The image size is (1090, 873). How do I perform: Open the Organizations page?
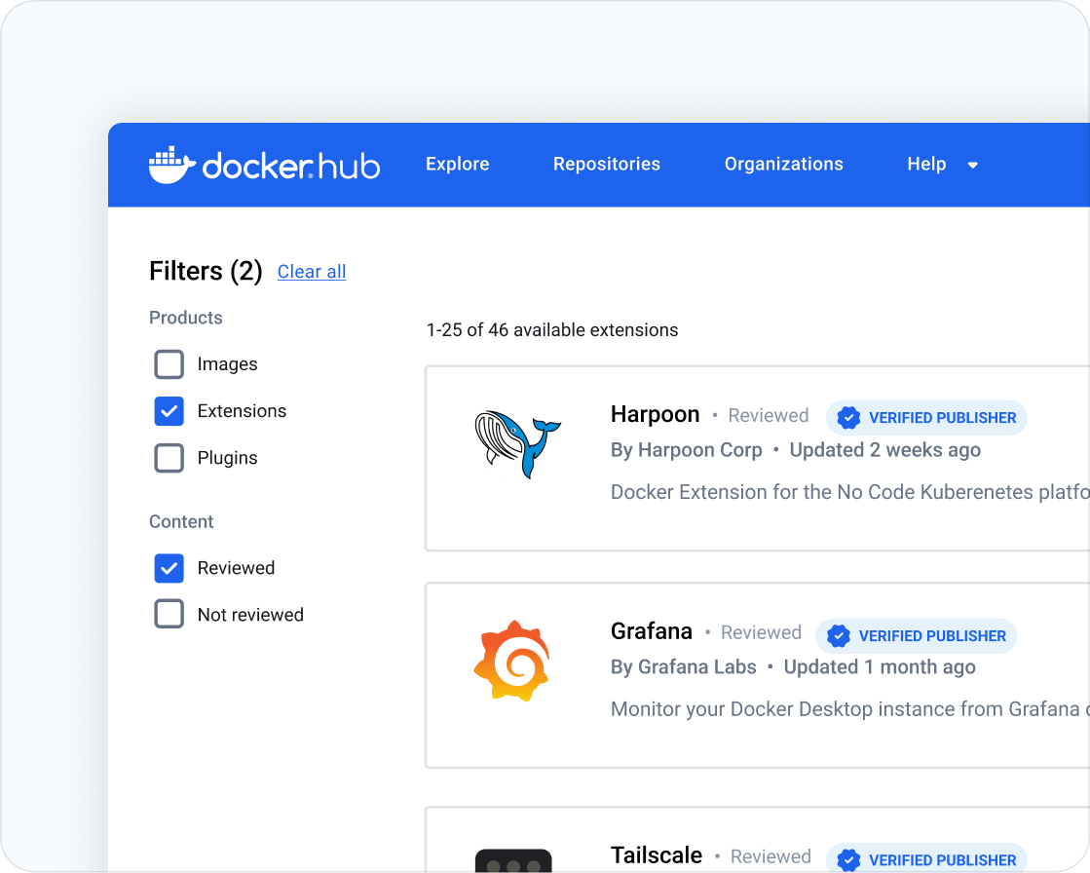[x=783, y=164]
